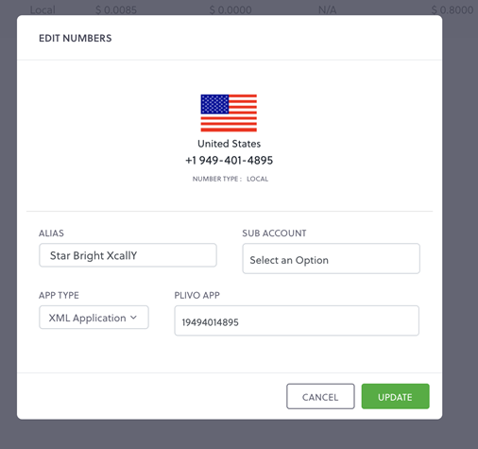This screenshot has height=449, width=478.
Task: Click the CANCEL button
Action: [x=320, y=396]
